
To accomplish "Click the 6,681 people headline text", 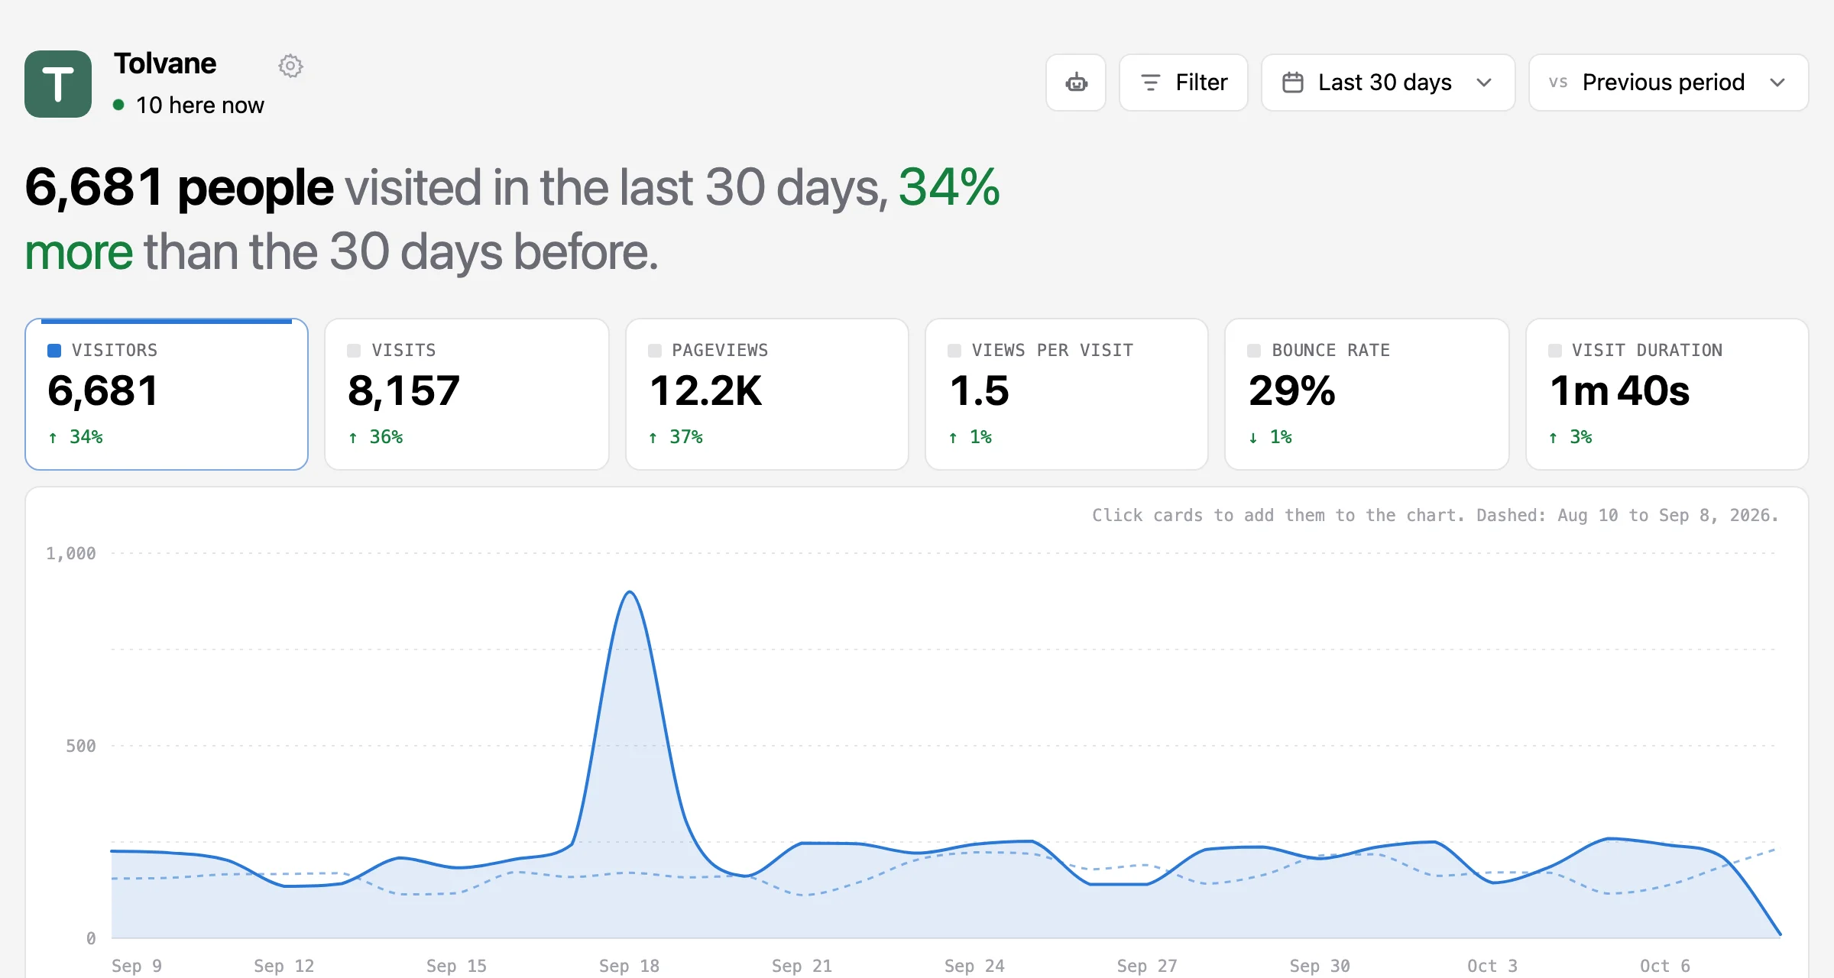I will tap(180, 187).
